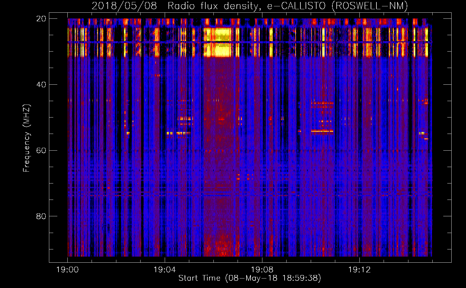466x288 pixels.
Task: Click the 20 frequency tick label
Action: click(41, 19)
